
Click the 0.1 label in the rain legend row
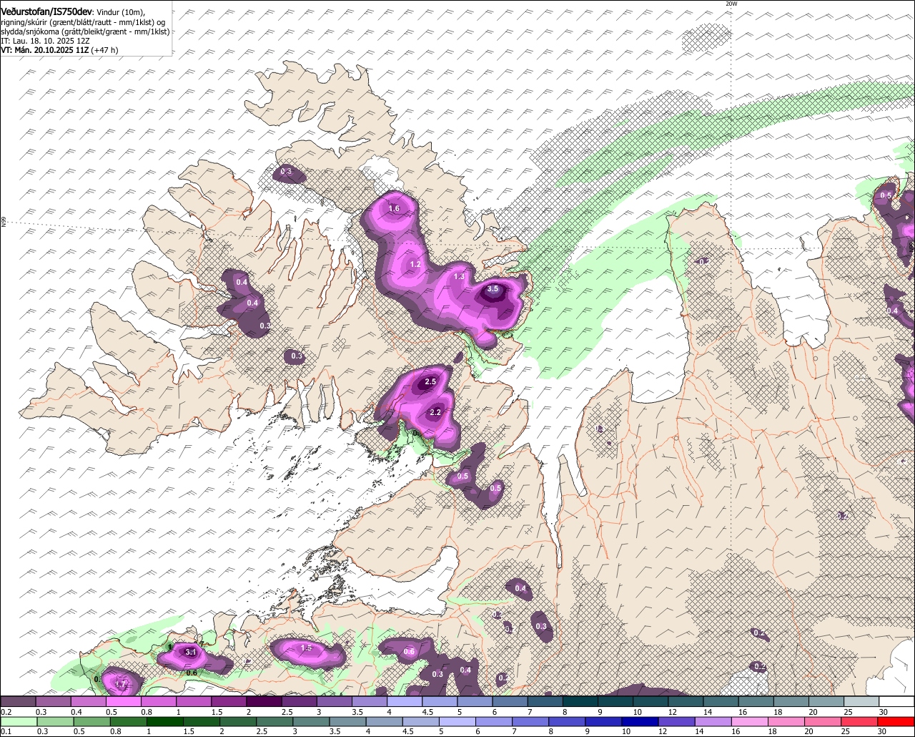pos(5,731)
